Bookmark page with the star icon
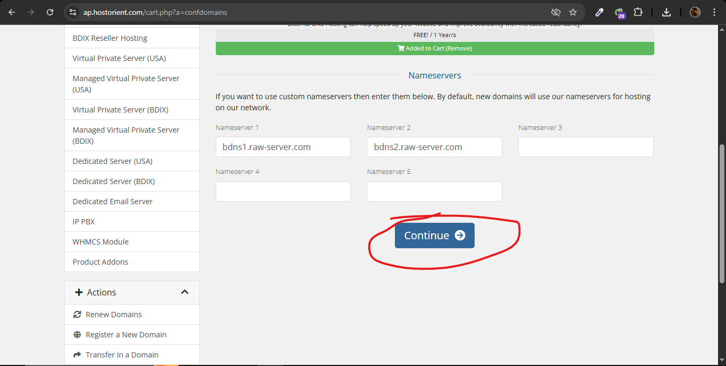This screenshot has width=726, height=366. [x=573, y=12]
